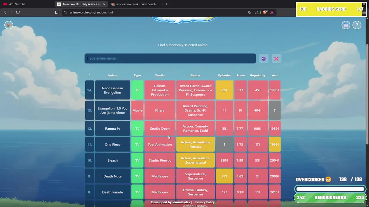Click the One Piece name cell
This screenshot has width=369, height=207.
112,144
